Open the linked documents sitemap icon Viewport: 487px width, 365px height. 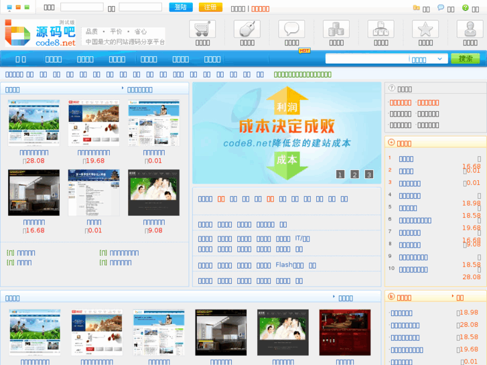(380, 29)
